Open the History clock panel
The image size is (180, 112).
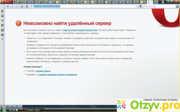coord(2,35)
